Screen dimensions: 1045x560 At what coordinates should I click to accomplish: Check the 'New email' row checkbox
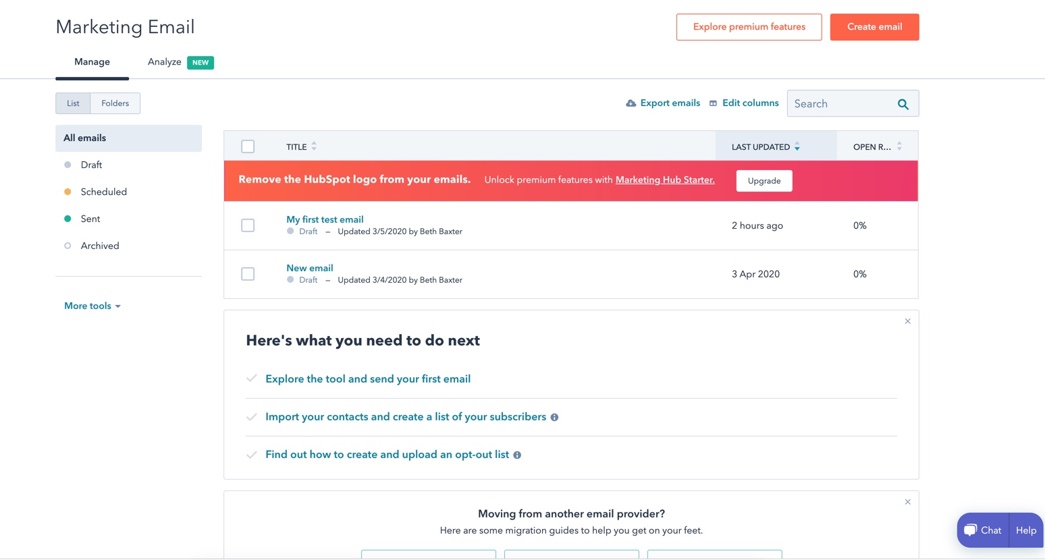[x=248, y=274]
